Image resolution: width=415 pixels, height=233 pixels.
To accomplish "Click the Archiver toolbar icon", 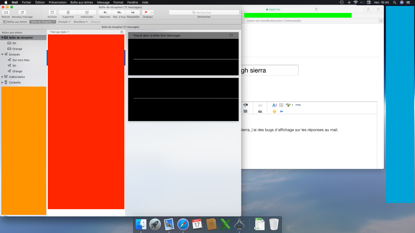I will click(x=52, y=12).
